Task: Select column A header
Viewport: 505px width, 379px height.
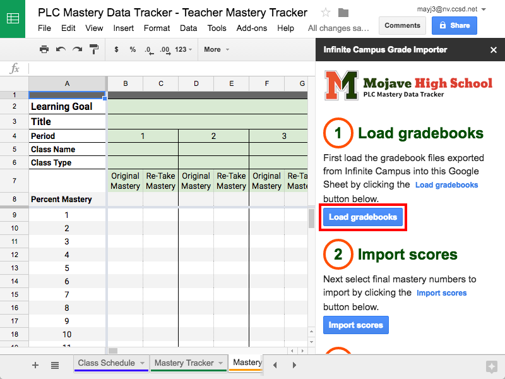Action: [67, 83]
